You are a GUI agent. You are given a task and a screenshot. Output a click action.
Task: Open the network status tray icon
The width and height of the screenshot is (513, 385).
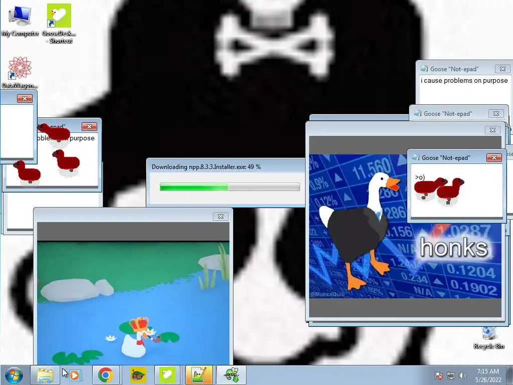pos(451,375)
